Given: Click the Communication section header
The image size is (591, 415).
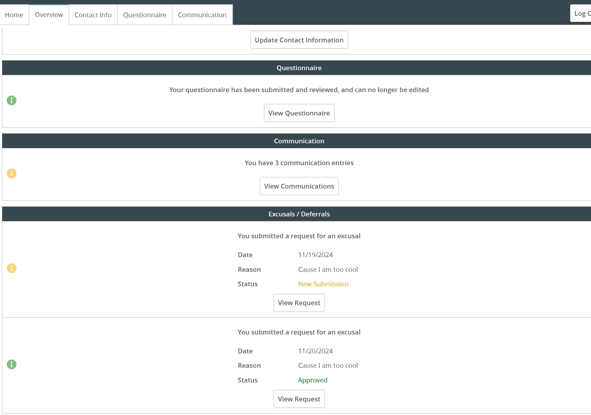Looking at the screenshot, I should click(x=299, y=140).
